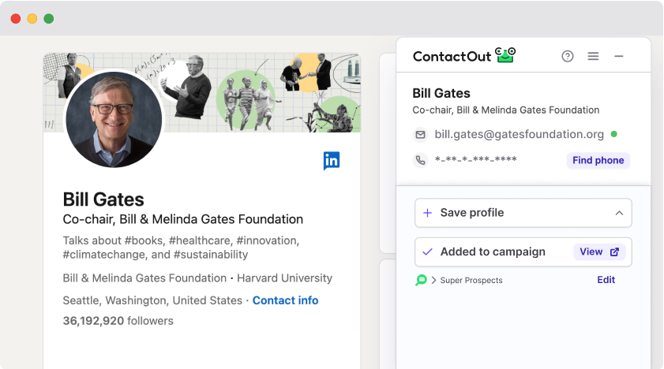This screenshot has height=369, width=664.
Task: Click the Added to campaign checkmark
Action: 427,252
